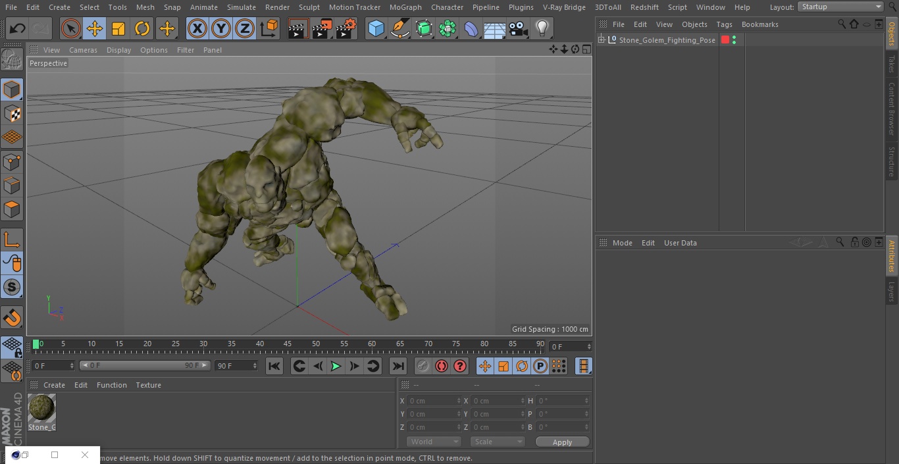899x464 pixels.
Task: Toggle Z axis lock
Action: [x=245, y=28]
